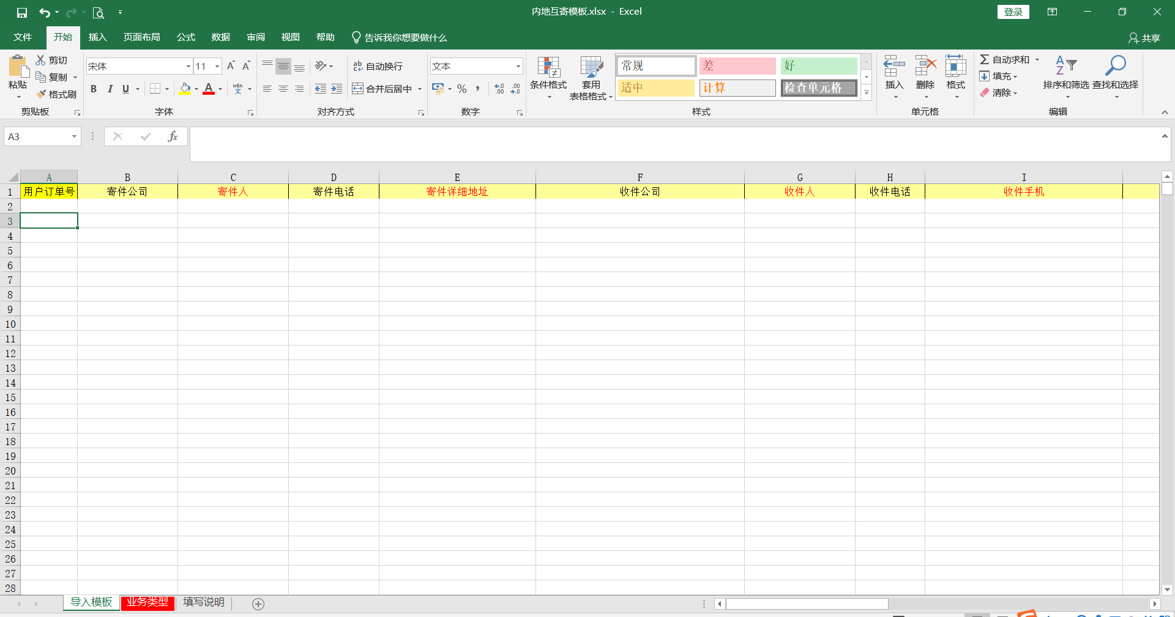Click the Undo arrow icon

[x=44, y=12]
